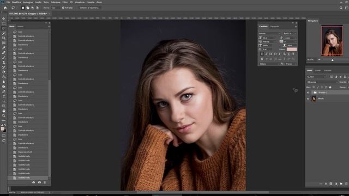This screenshot has height=196, width=349.
Task: Choose Add to selection mode icon
Action: 28,8
